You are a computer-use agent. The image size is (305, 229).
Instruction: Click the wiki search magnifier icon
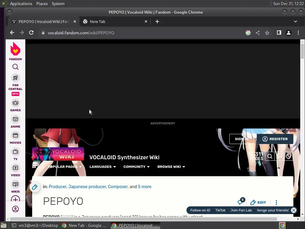point(270,156)
